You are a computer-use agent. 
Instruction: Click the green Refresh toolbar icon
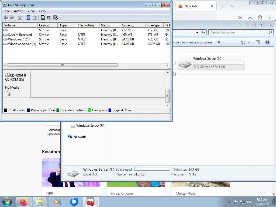[43, 18]
